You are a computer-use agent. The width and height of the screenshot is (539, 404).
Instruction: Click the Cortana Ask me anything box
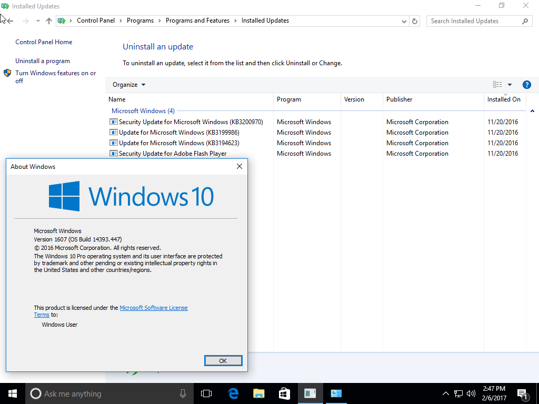[x=109, y=393]
